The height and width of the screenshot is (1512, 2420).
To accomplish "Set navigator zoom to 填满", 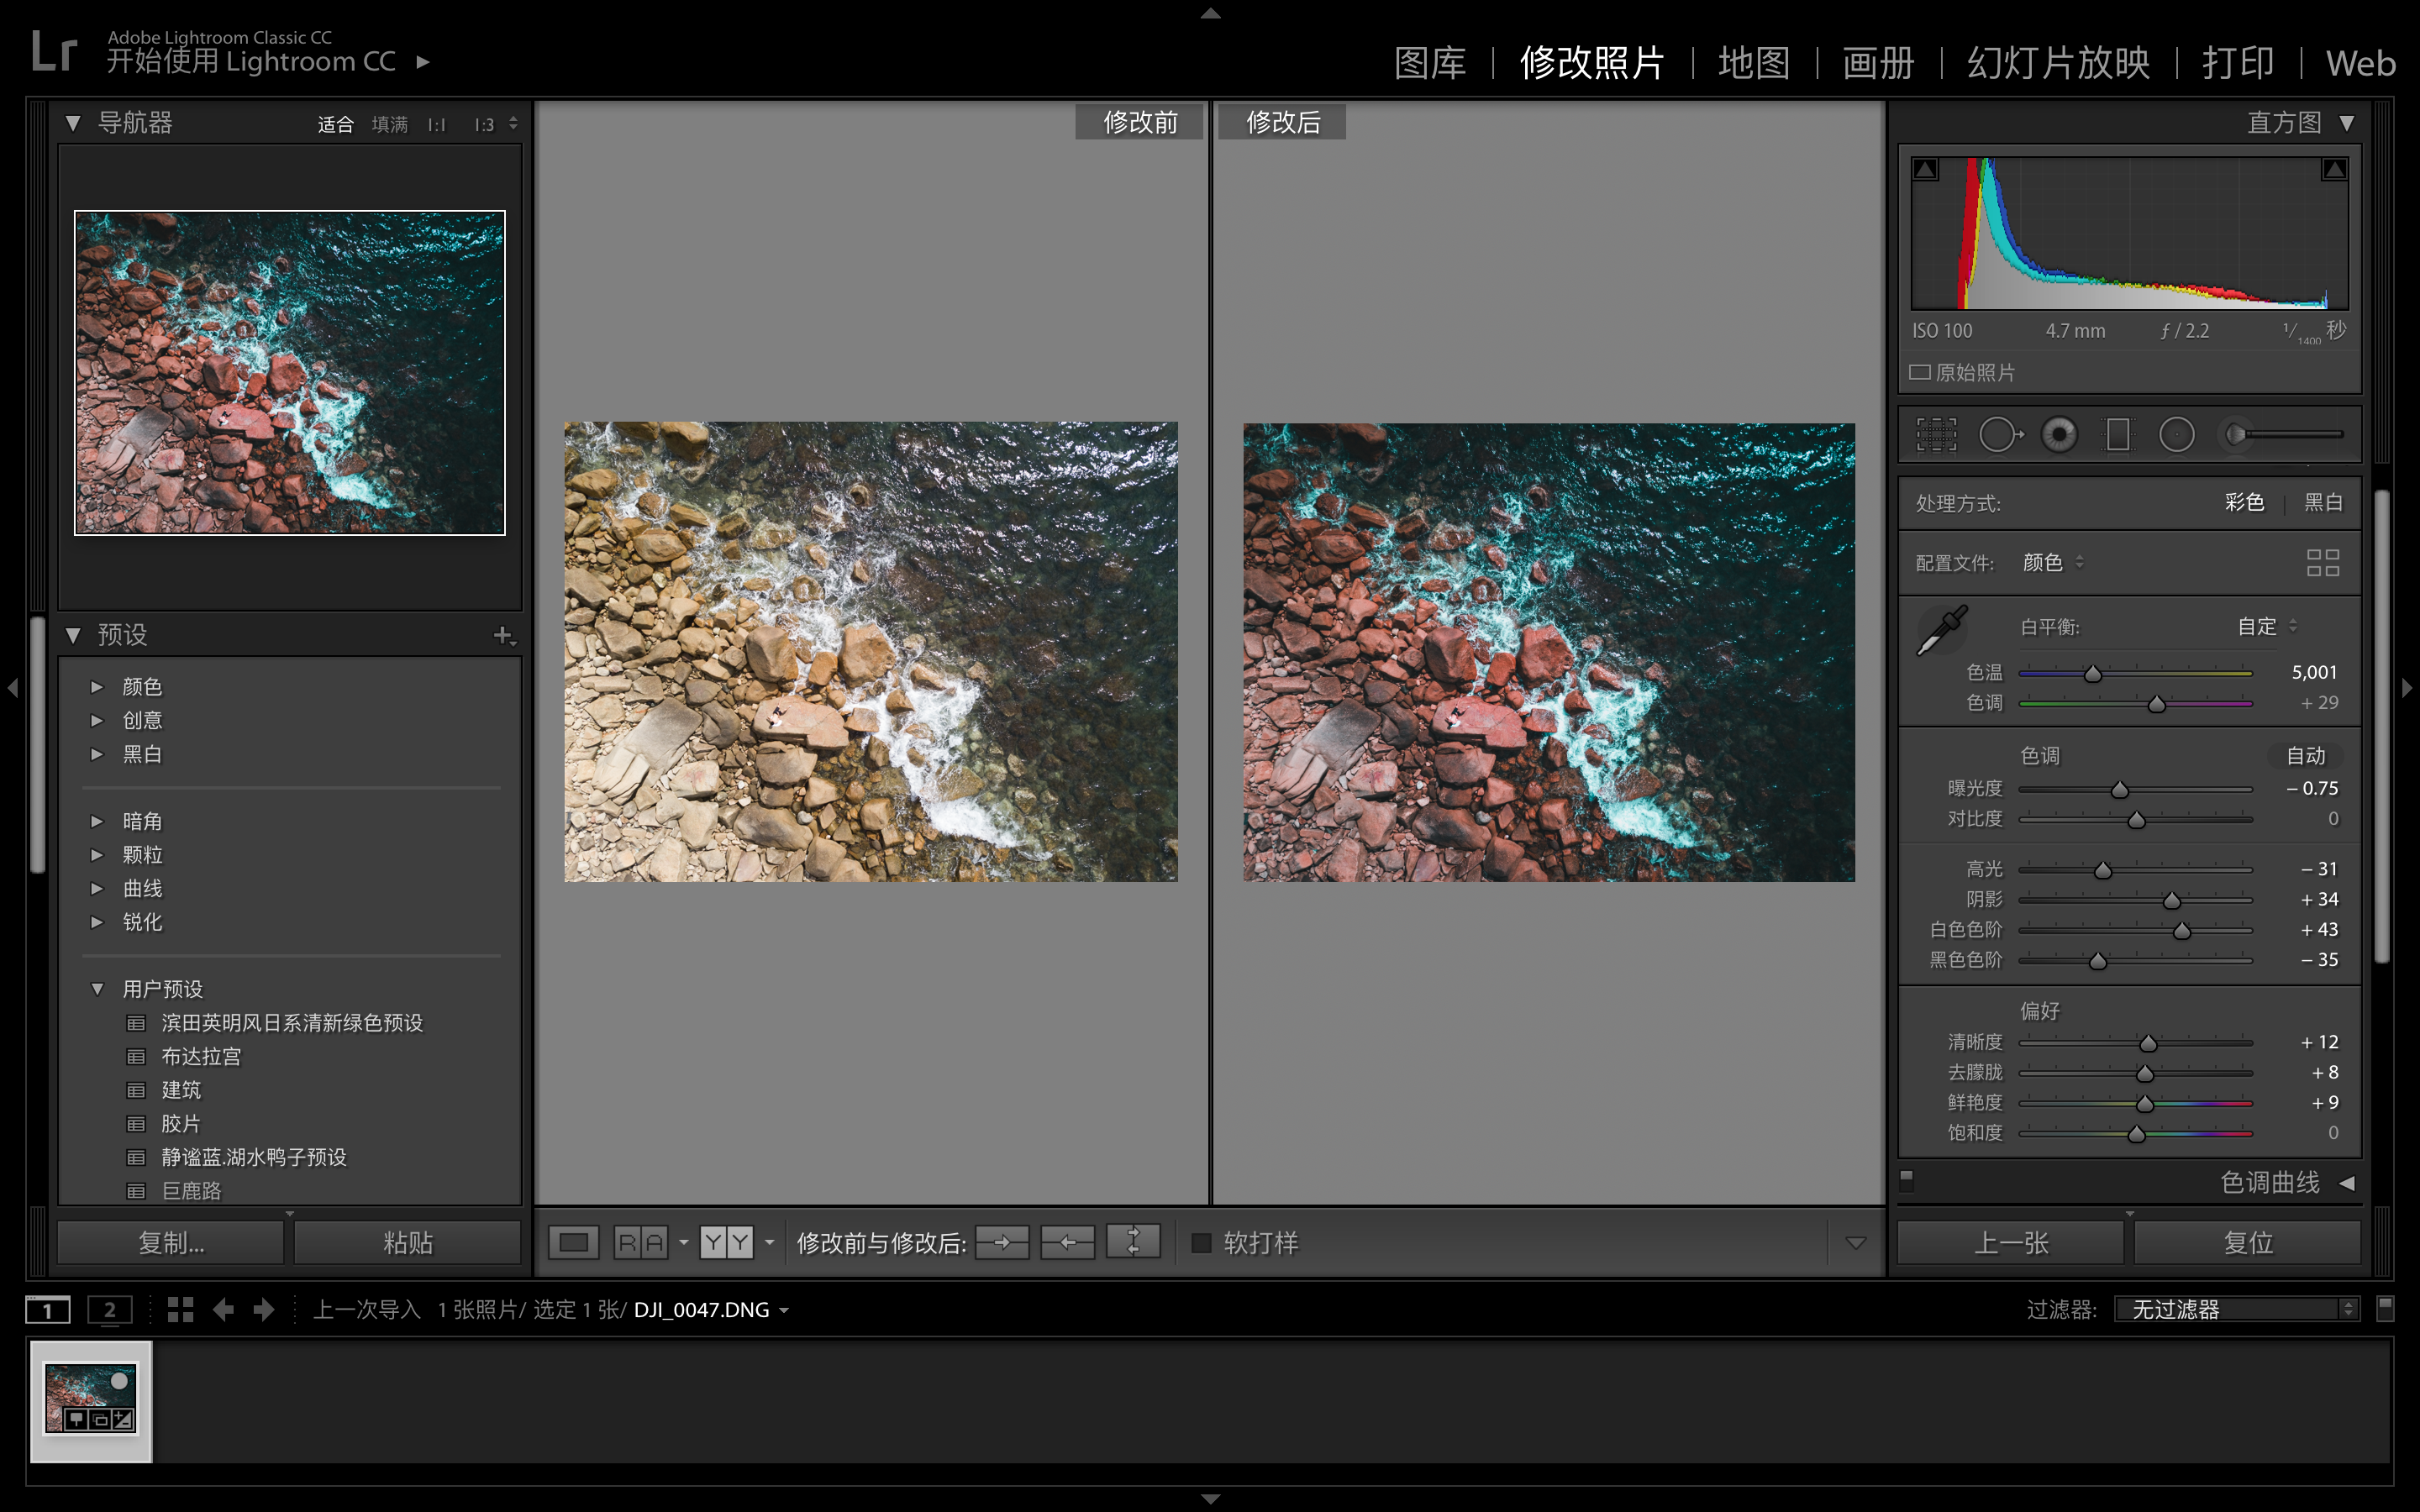I will (x=389, y=124).
